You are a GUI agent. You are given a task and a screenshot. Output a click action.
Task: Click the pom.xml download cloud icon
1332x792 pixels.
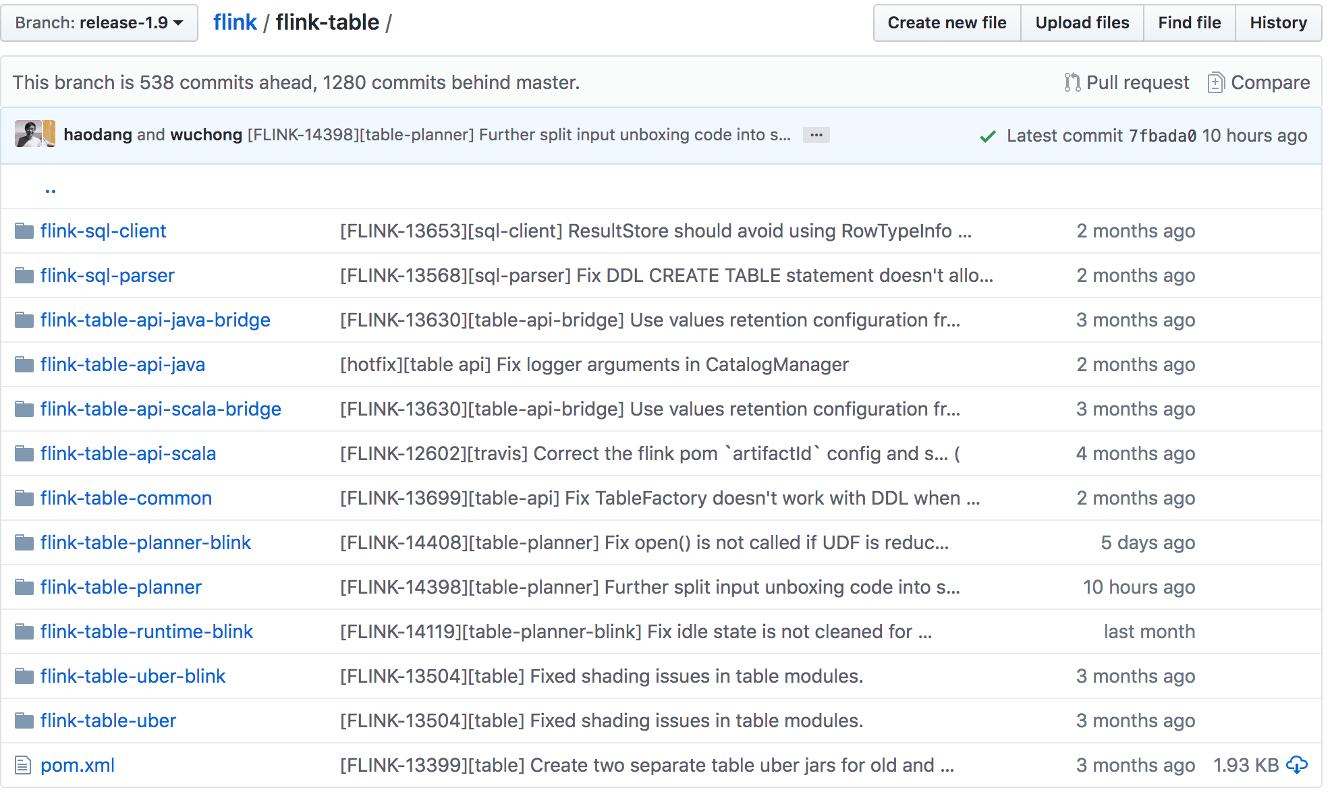[x=1297, y=765]
